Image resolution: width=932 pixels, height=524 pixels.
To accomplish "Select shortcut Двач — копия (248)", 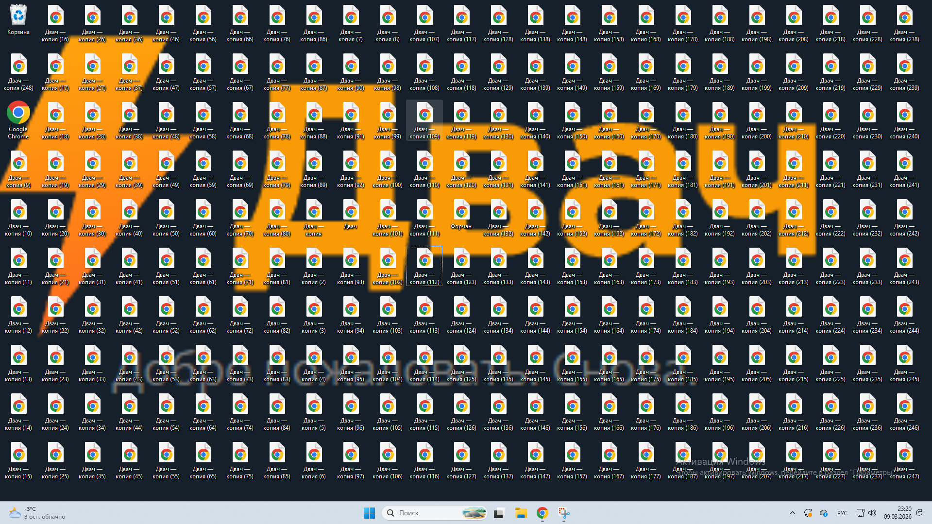I will 18,72.
